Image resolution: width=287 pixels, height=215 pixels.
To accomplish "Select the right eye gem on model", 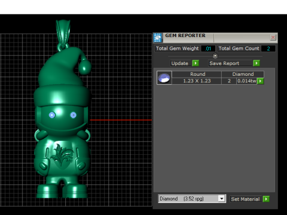I will pyautogui.click(x=74, y=115).
